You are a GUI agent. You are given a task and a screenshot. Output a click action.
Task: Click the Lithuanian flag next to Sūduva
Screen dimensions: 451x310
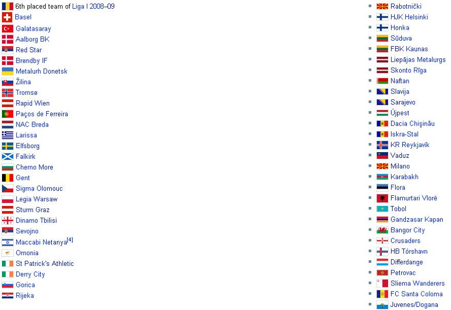[382, 38]
